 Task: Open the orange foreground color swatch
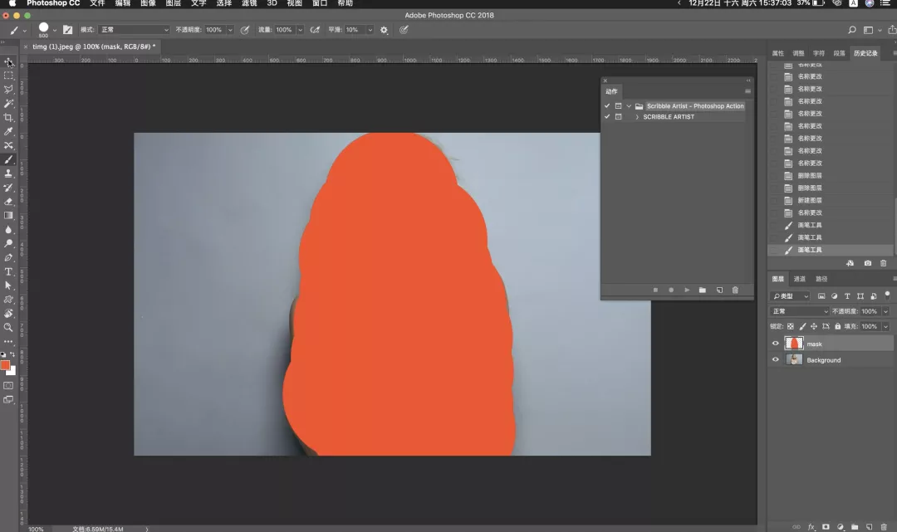pos(5,366)
